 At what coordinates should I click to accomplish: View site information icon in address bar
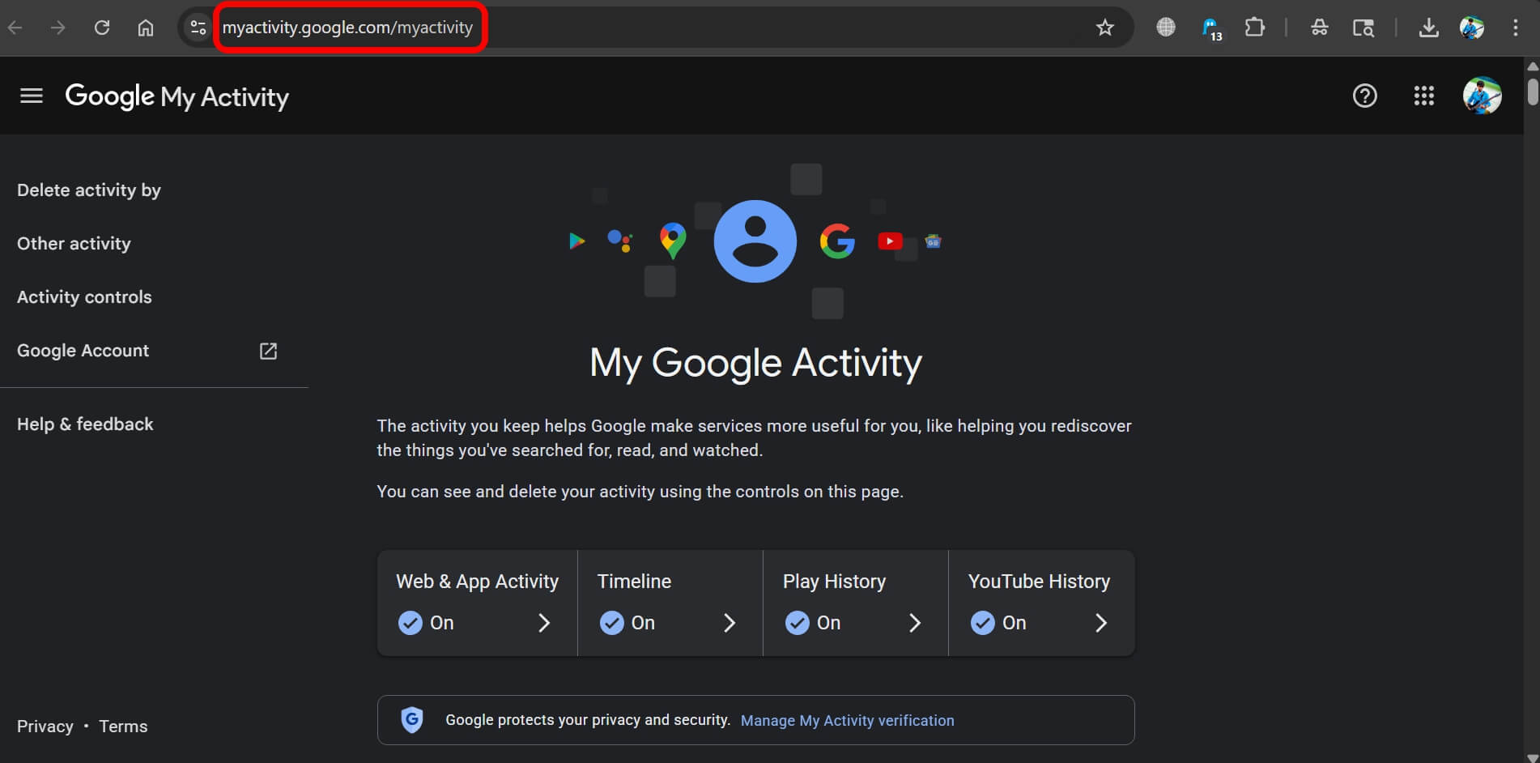(198, 28)
